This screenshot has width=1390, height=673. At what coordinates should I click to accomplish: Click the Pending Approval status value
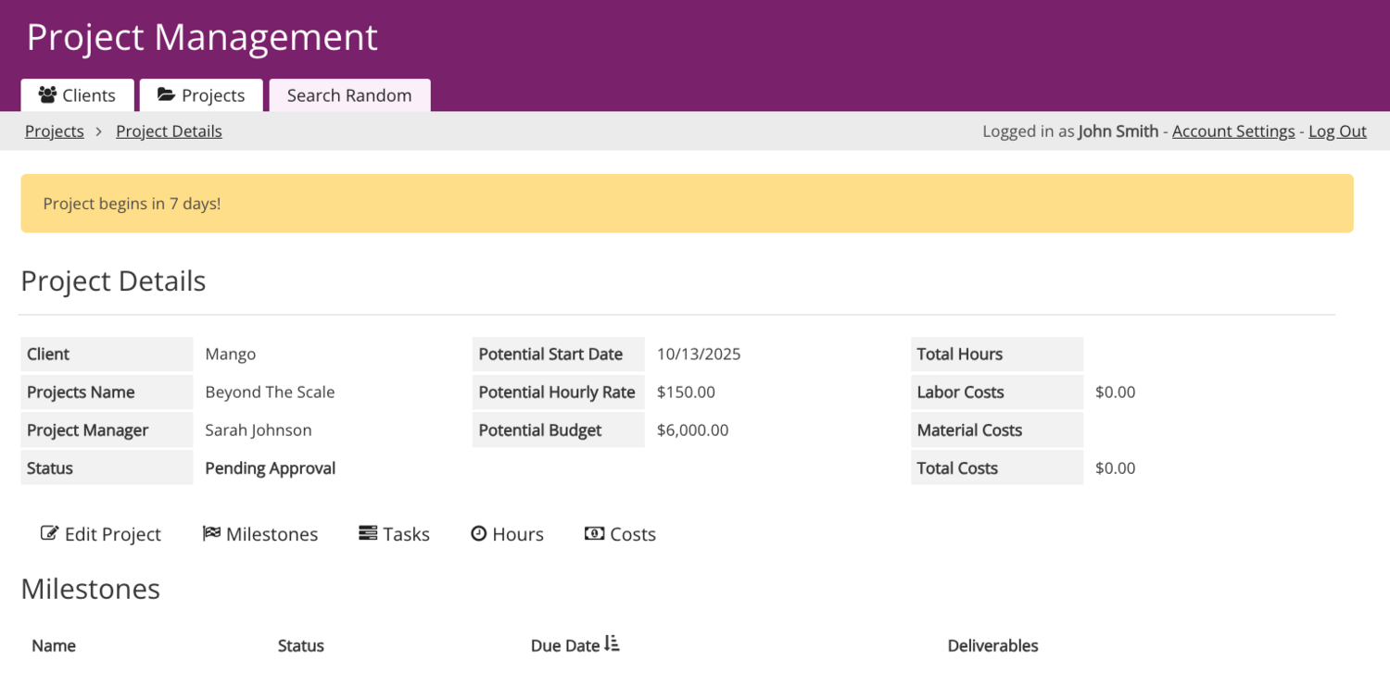click(270, 468)
